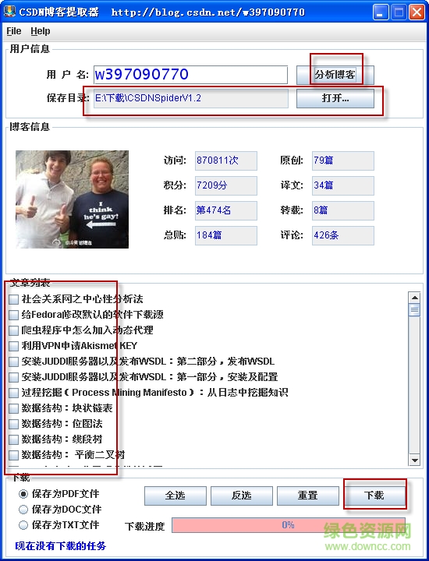Check the 给Fedora修改默认的软件下载源 article

[x=13, y=315]
